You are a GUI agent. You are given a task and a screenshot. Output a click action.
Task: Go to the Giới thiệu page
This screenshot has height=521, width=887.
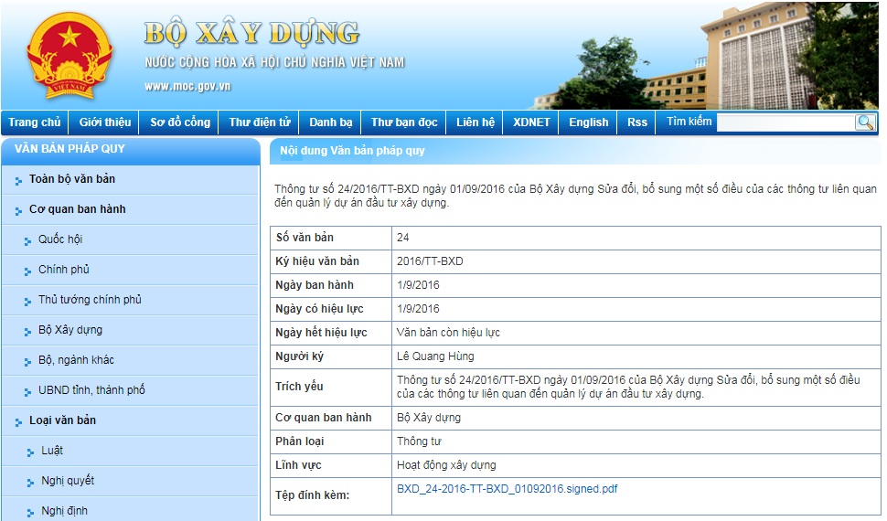105,122
